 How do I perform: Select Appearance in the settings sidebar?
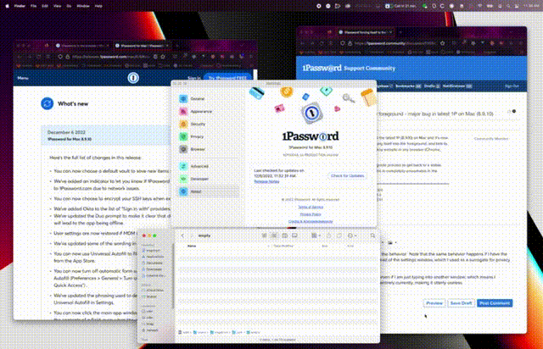[x=200, y=112]
